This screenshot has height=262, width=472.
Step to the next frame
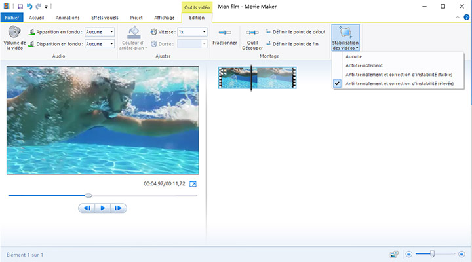[118, 208]
